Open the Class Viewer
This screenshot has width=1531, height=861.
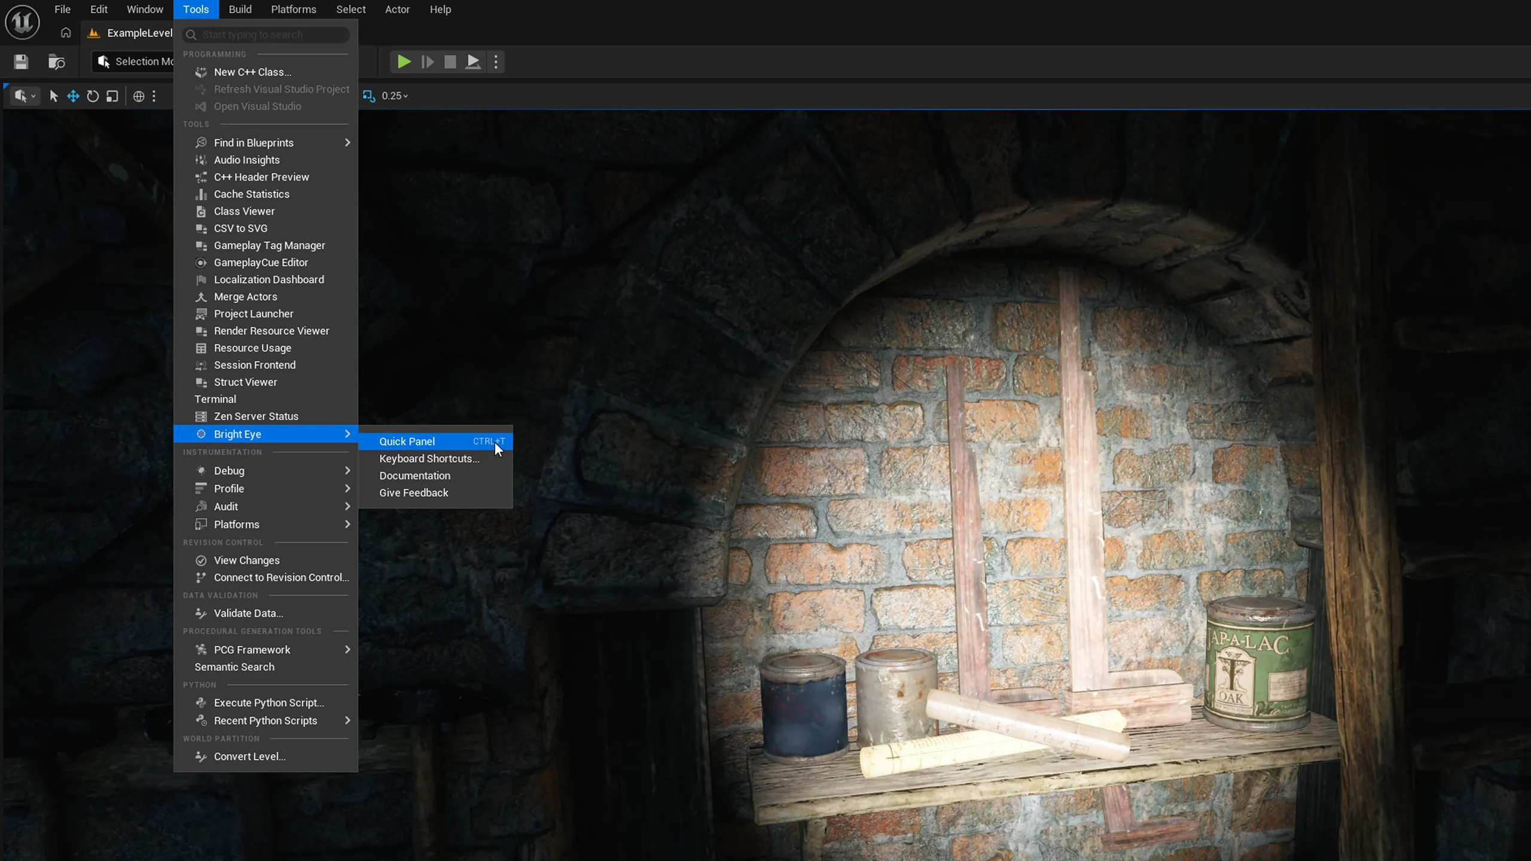266,211
